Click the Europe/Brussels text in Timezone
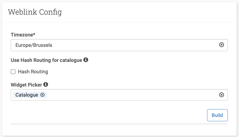 pyautogui.click(x=34, y=45)
